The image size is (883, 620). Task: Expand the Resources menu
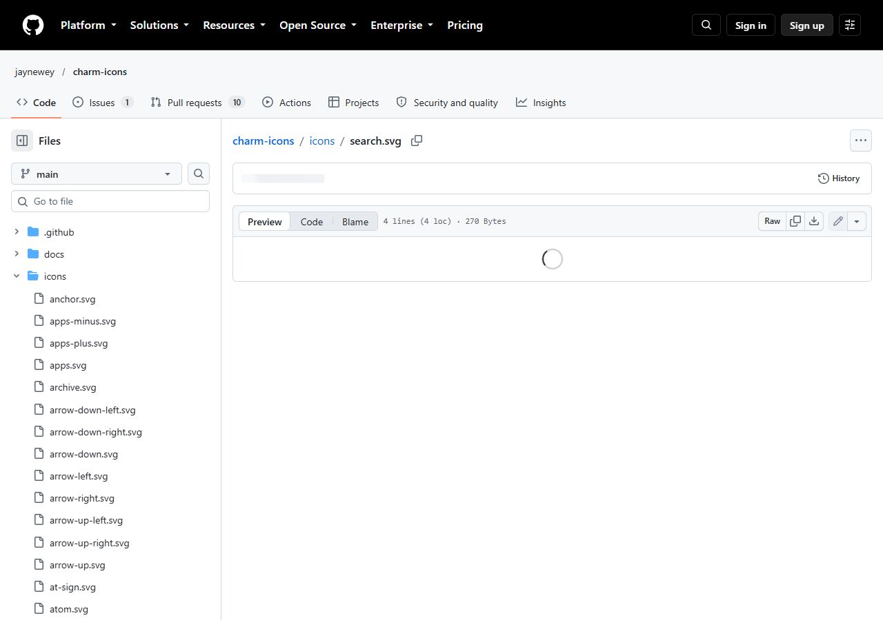pos(234,25)
